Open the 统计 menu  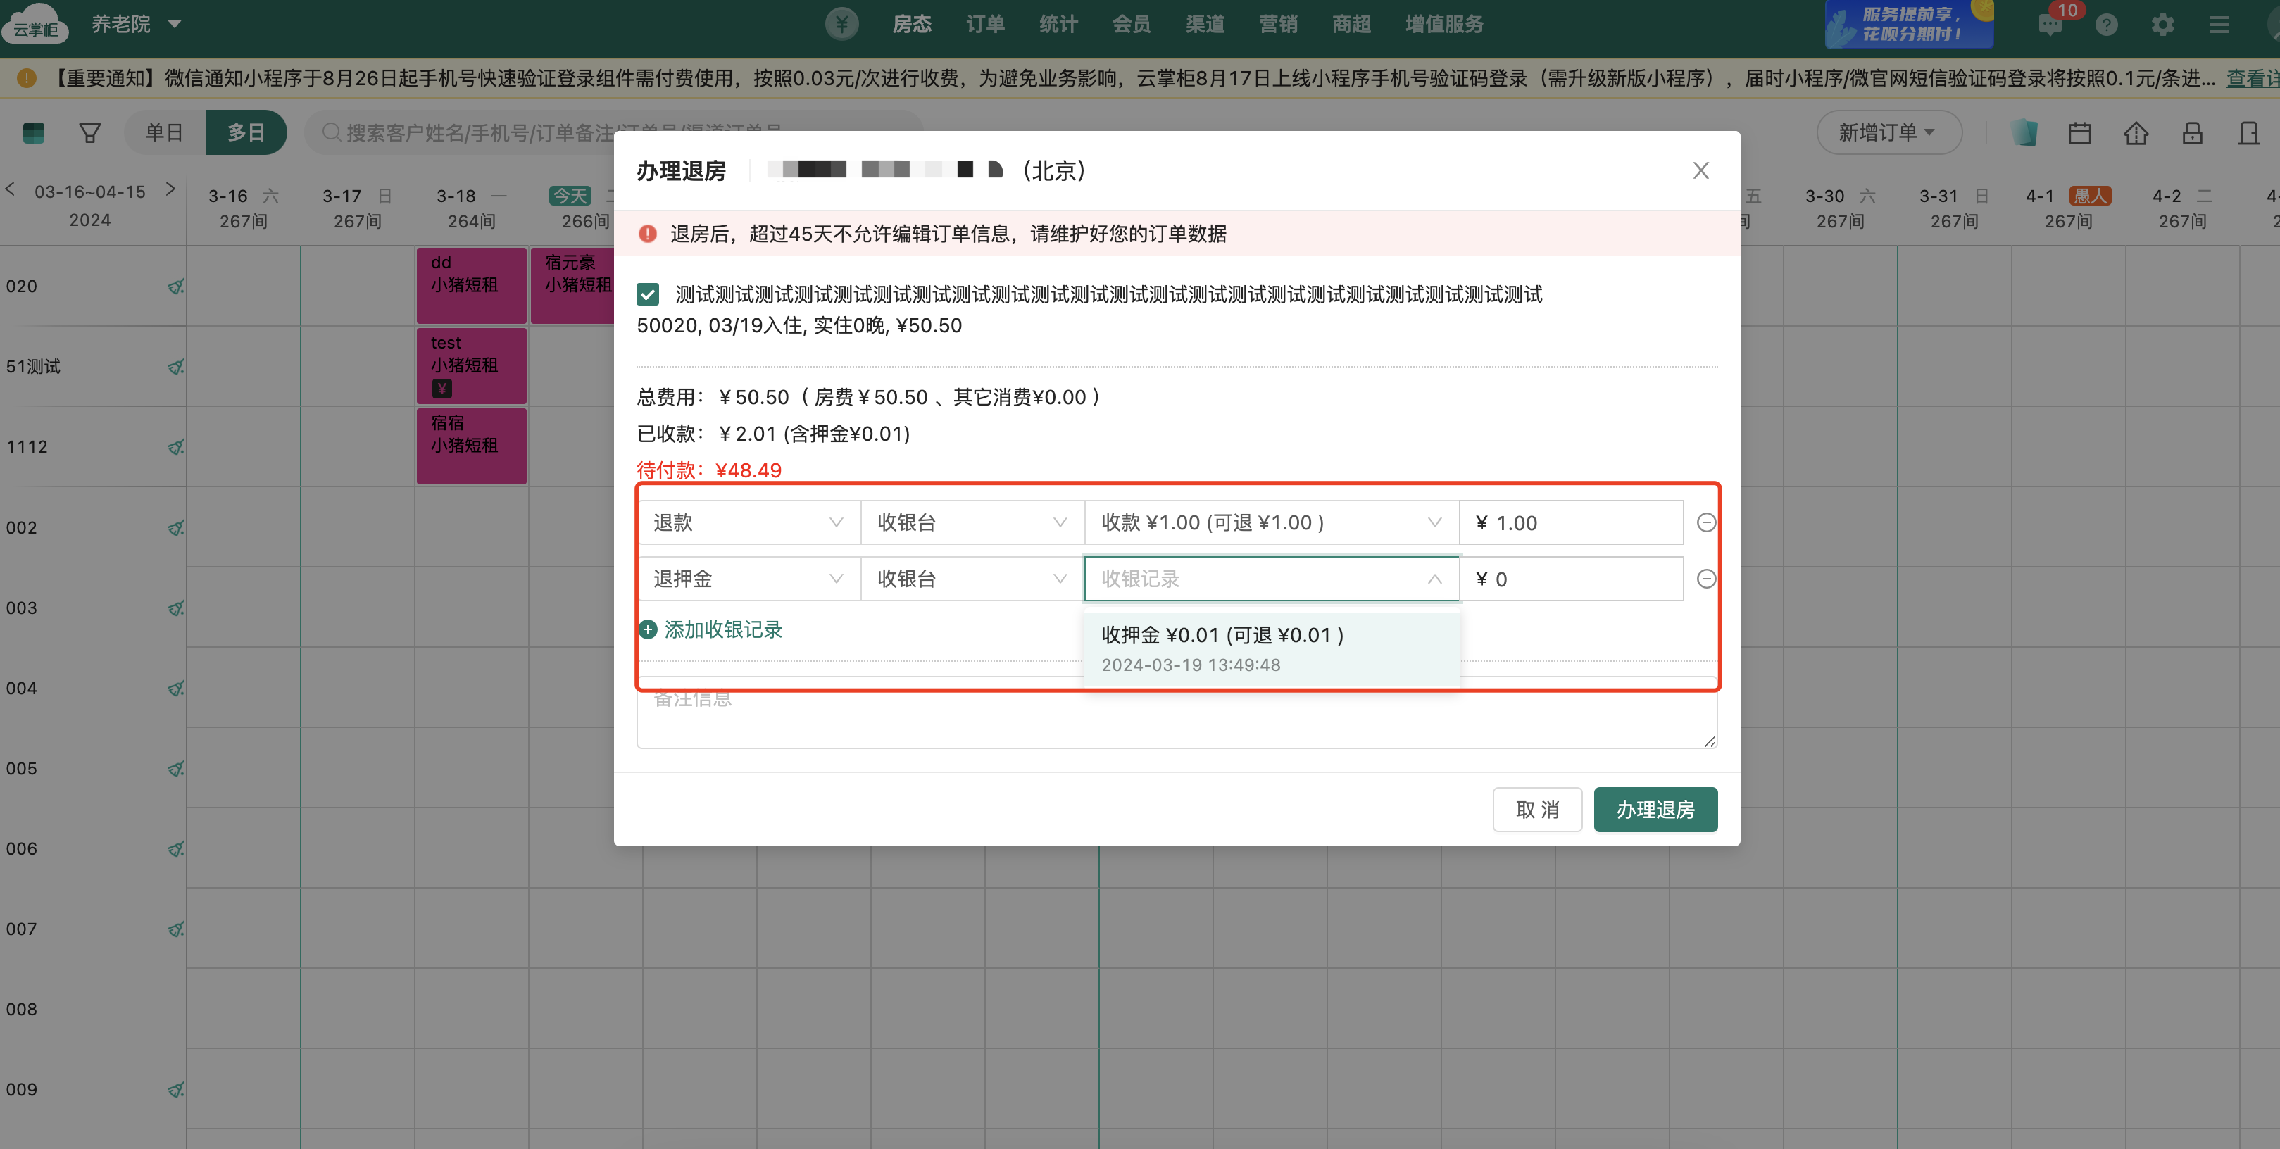point(1058,24)
